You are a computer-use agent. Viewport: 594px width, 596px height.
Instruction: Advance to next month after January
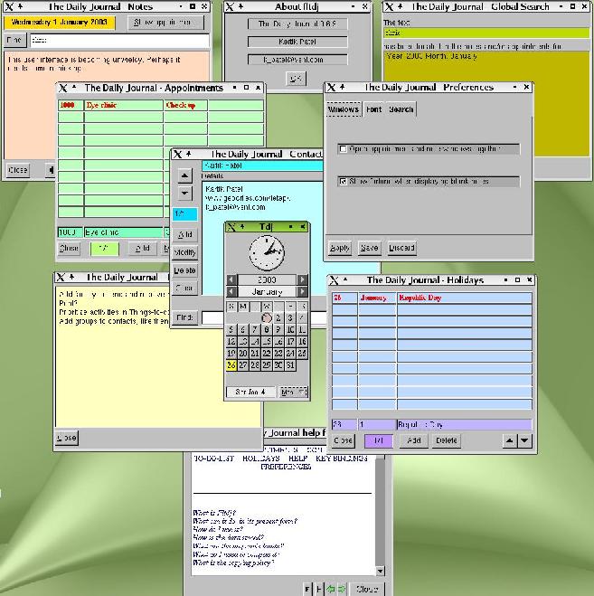coord(302,292)
